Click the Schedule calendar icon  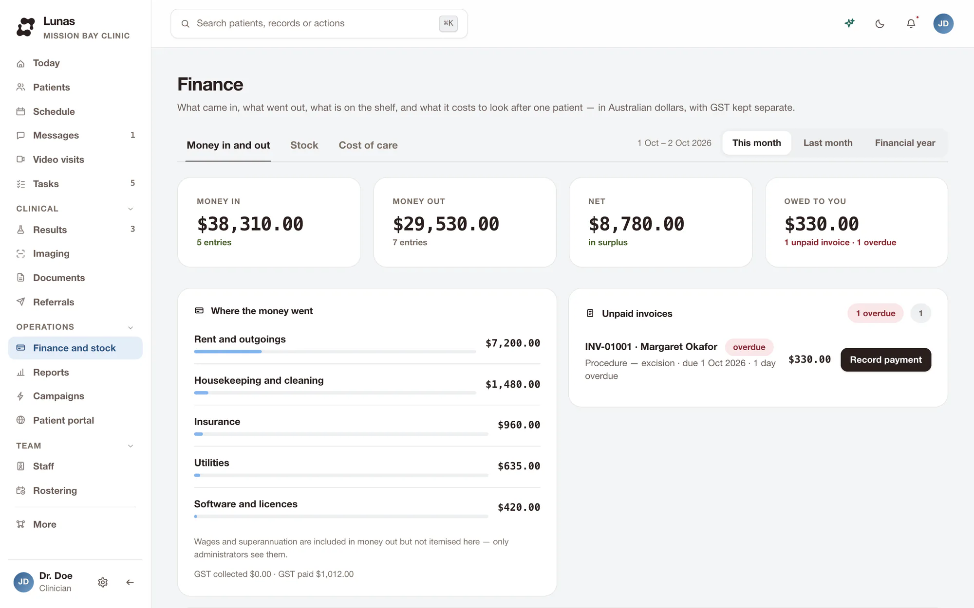click(x=20, y=111)
